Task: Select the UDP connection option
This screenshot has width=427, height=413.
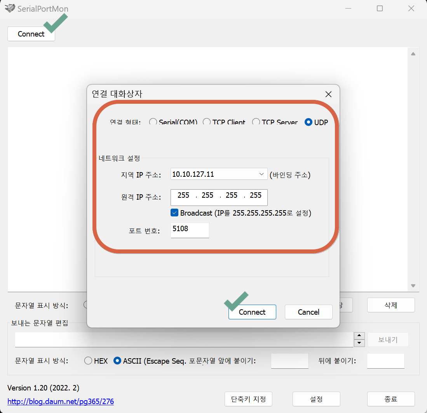Action: point(308,122)
